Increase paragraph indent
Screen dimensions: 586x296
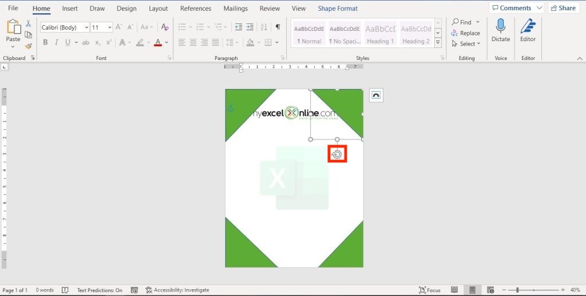tap(250, 27)
